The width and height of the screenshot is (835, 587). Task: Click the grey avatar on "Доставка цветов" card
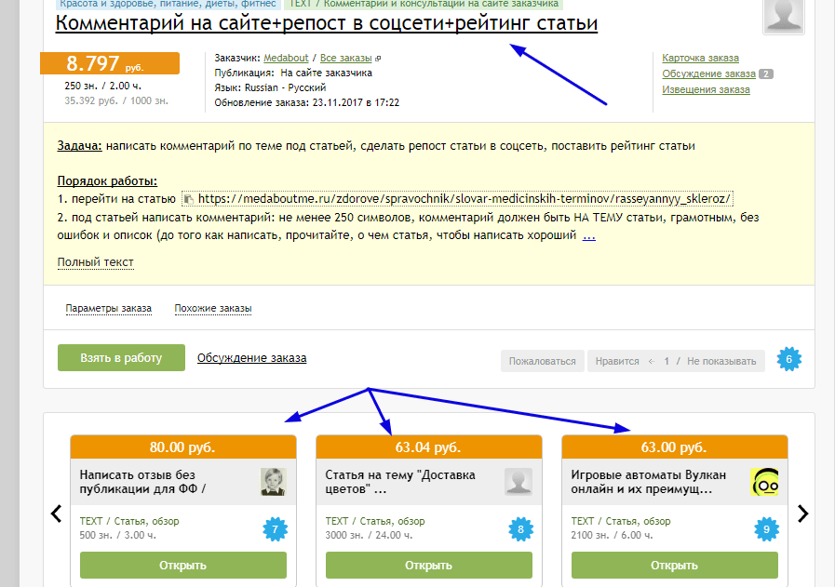(518, 482)
